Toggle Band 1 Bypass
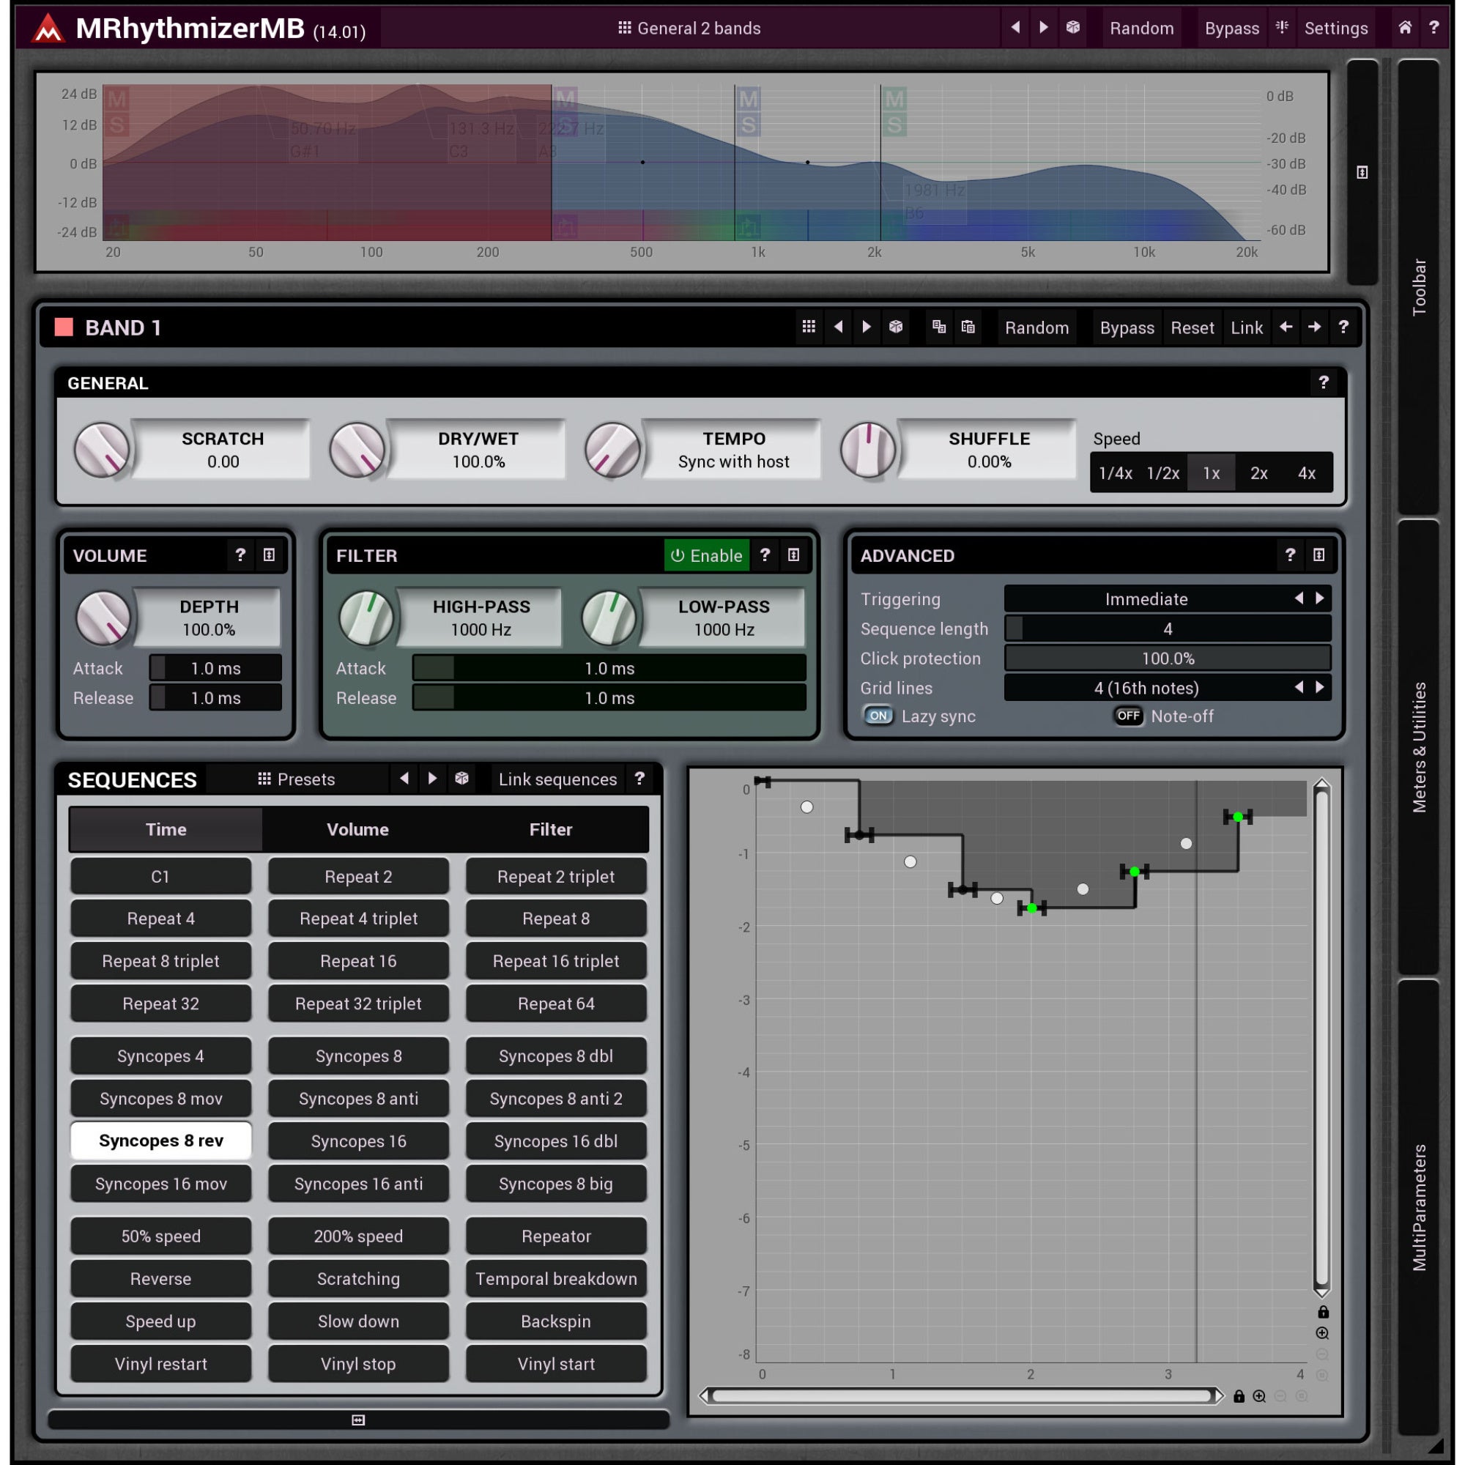 (1127, 327)
